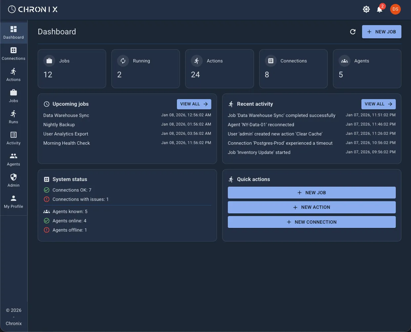Screen dimensions: 411x332
Task: Click View All on Recent activity
Action: pyautogui.click(x=378, y=104)
